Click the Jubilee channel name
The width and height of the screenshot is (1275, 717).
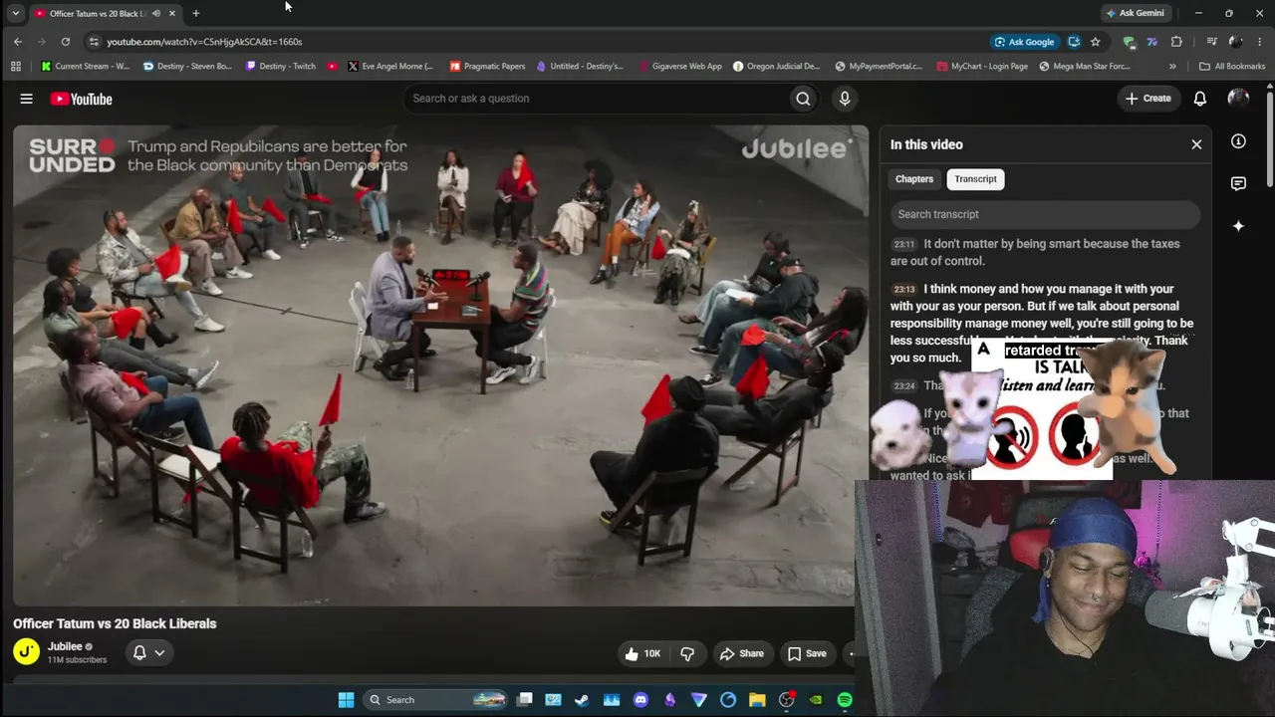65,646
